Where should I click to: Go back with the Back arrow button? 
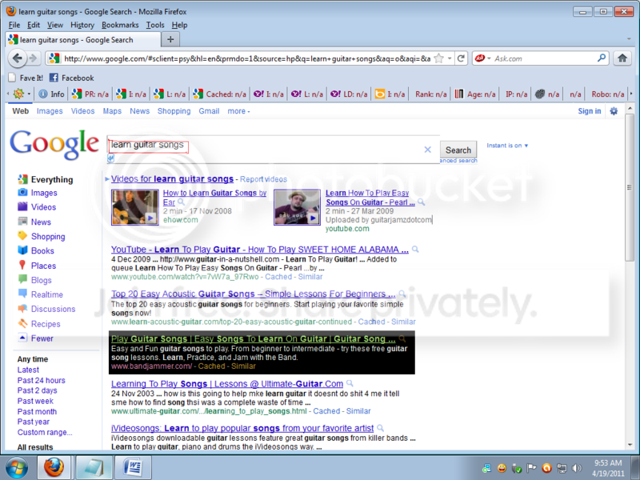(x=17, y=58)
